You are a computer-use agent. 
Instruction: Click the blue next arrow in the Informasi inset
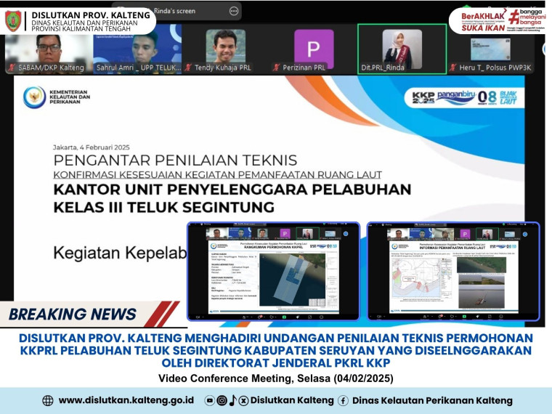pyautogui.click(x=525, y=234)
